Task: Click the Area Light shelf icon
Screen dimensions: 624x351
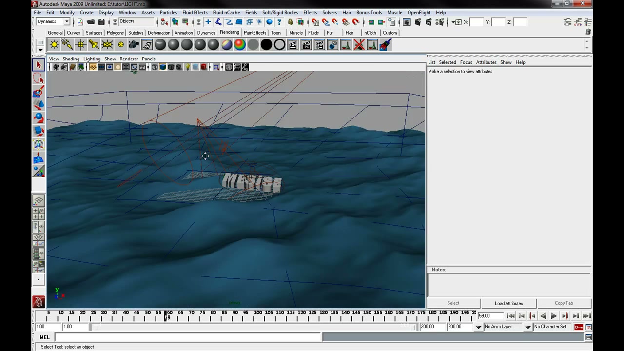Action: [x=107, y=45]
